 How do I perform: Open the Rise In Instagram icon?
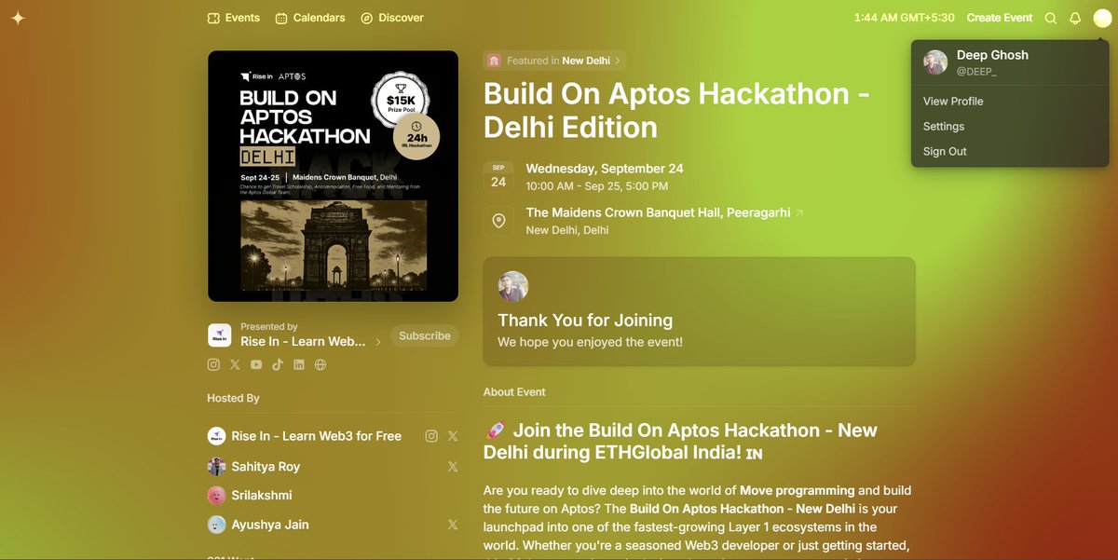click(x=213, y=364)
